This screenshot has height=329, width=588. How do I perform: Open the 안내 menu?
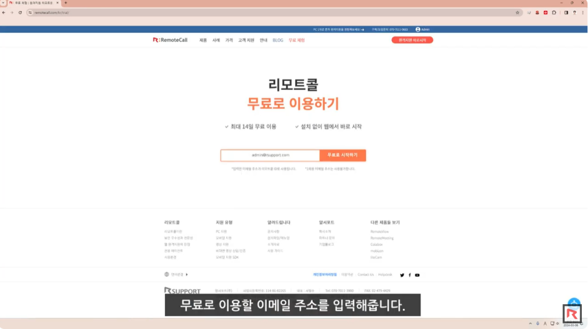coord(263,40)
